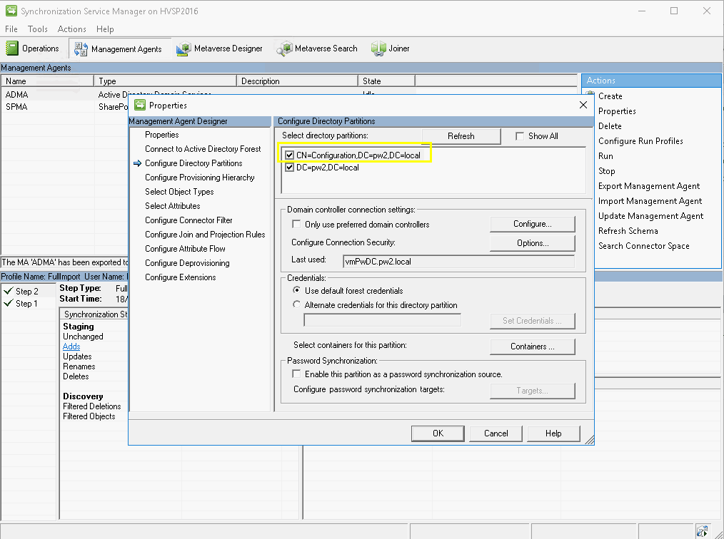Viewport: 724px width, 539px height.
Task: Click the alternate credentials text field
Action: pos(382,320)
